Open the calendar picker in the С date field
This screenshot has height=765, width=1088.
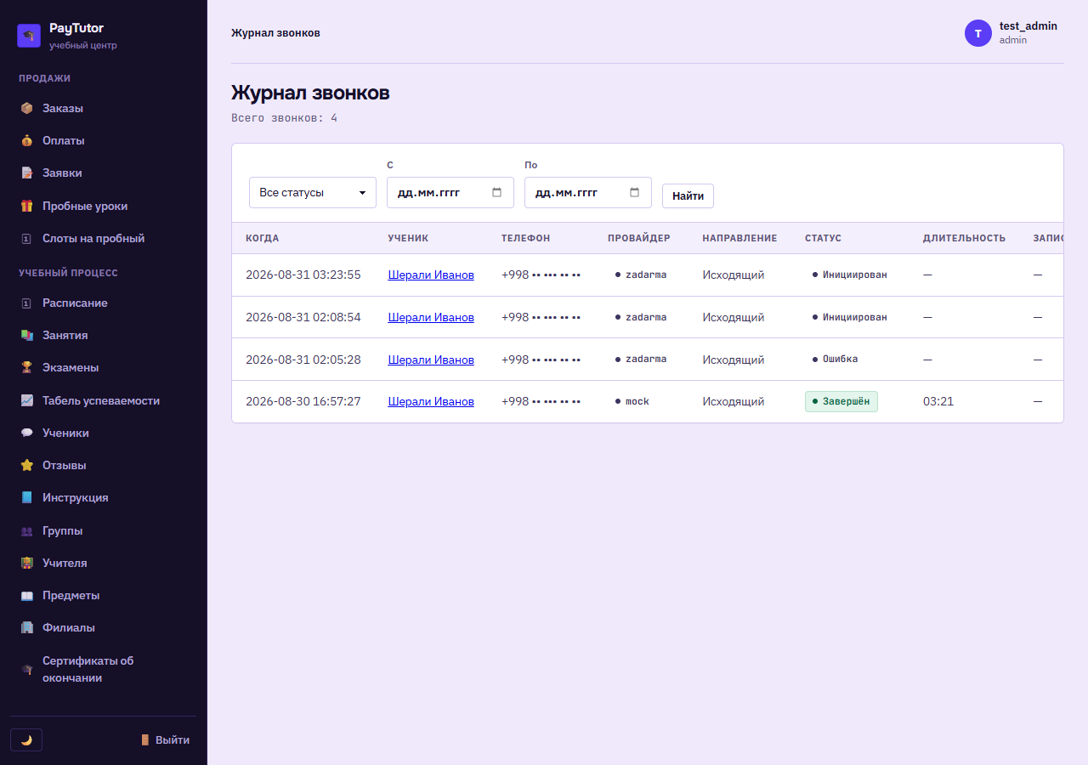point(497,192)
